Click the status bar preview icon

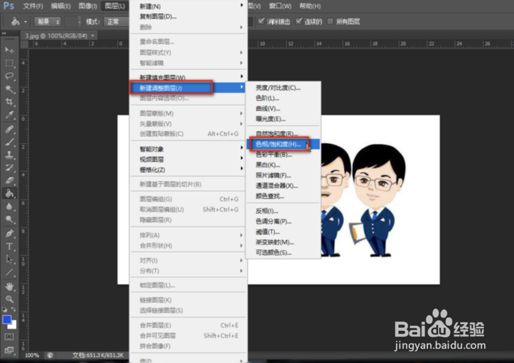[x=50, y=355]
